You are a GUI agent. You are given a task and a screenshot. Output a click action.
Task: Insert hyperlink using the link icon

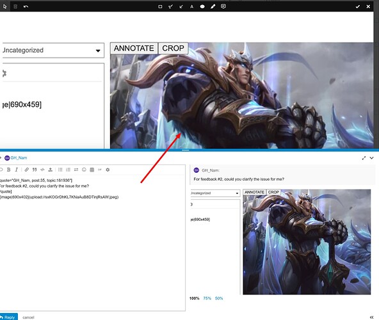tap(27, 170)
